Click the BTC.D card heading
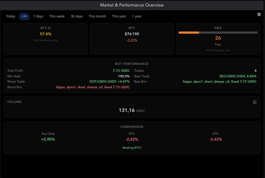This screenshot has width=265, height=178. (46, 28)
